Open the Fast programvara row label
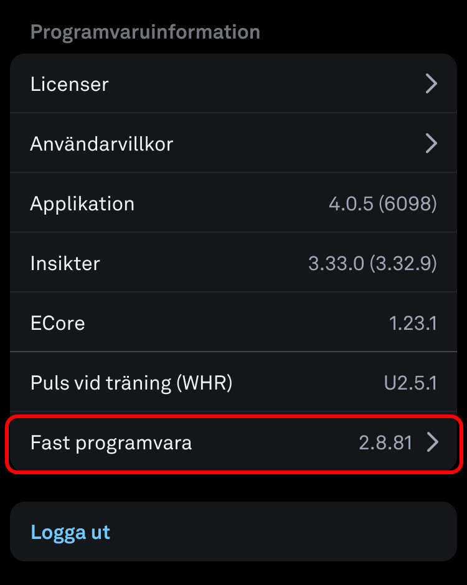The height and width of the screenshot is (585, 467). coord(111,443)
